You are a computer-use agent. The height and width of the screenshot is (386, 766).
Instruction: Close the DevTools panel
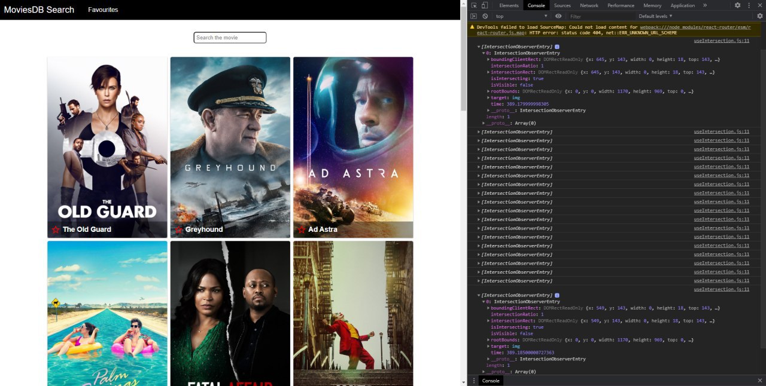[759, 5]
